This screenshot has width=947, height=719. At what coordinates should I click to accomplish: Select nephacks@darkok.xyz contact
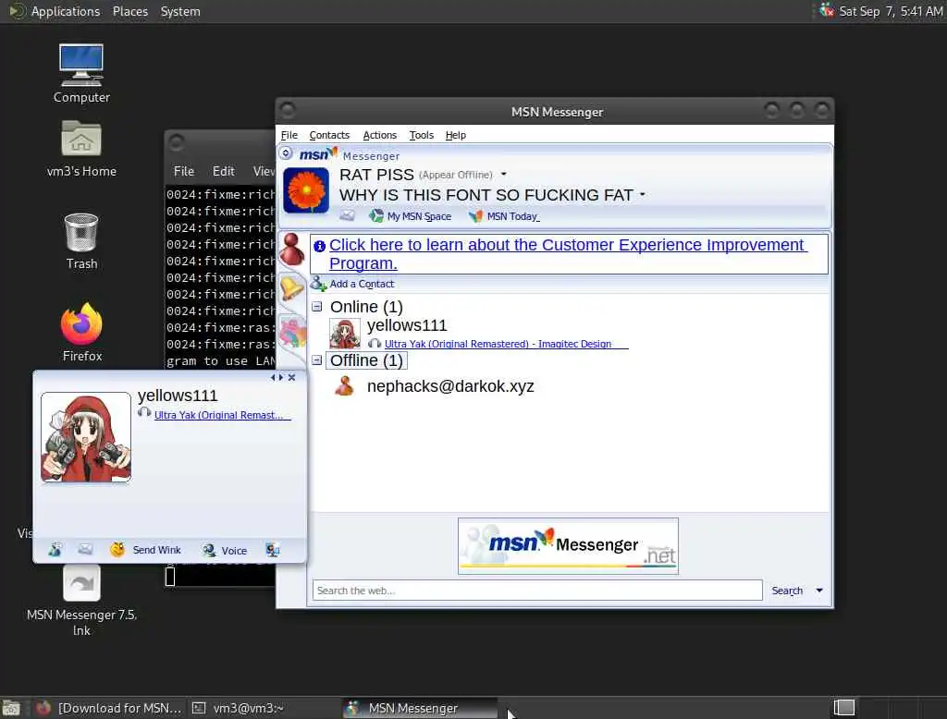click(x=450, y=386)
